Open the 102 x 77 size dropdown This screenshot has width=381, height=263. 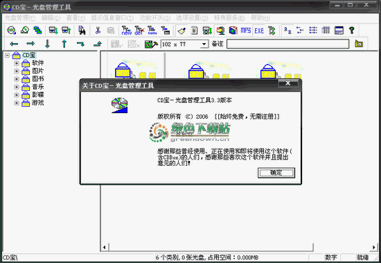[204, 44]
